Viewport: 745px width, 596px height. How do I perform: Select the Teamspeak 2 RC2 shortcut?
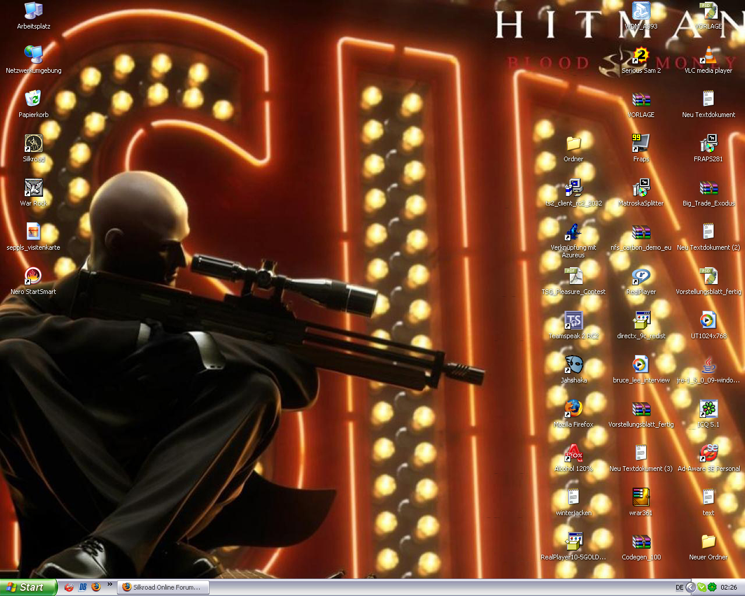click(x=573, y=321)
